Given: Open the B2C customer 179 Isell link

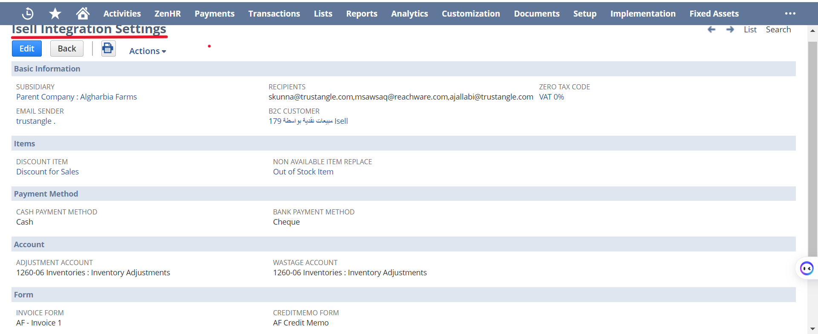Looking at the screenshot, I should [308, 121].
